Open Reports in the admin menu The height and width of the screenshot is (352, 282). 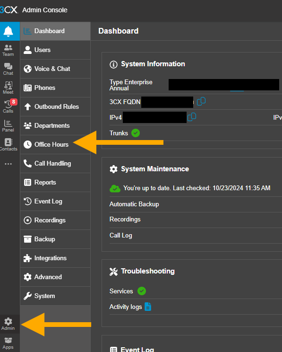[x=55, y=182]
